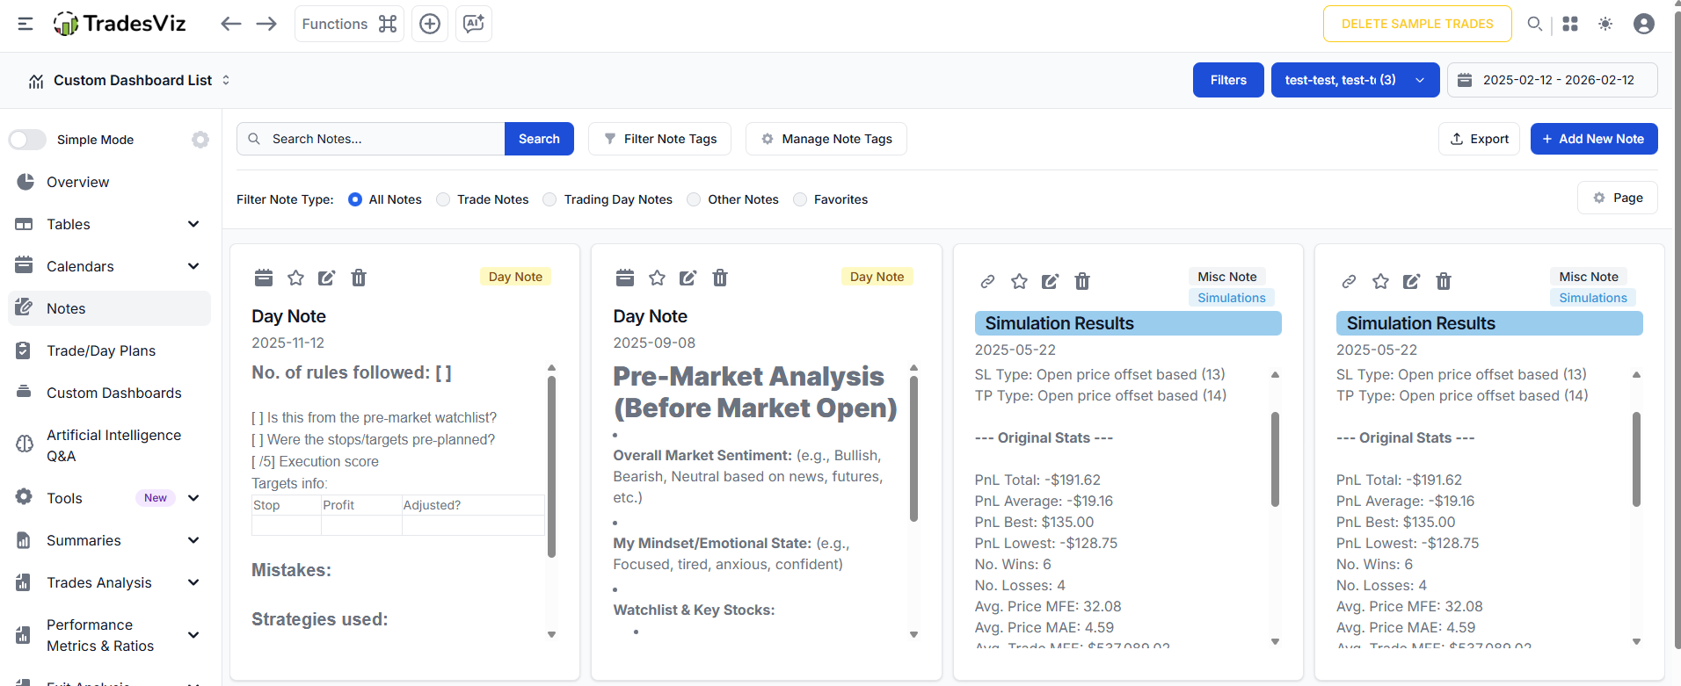The width and height of the screenshot is (1681, 686).
Task: Open the user account avatar
Action: tap(1644, 24)
